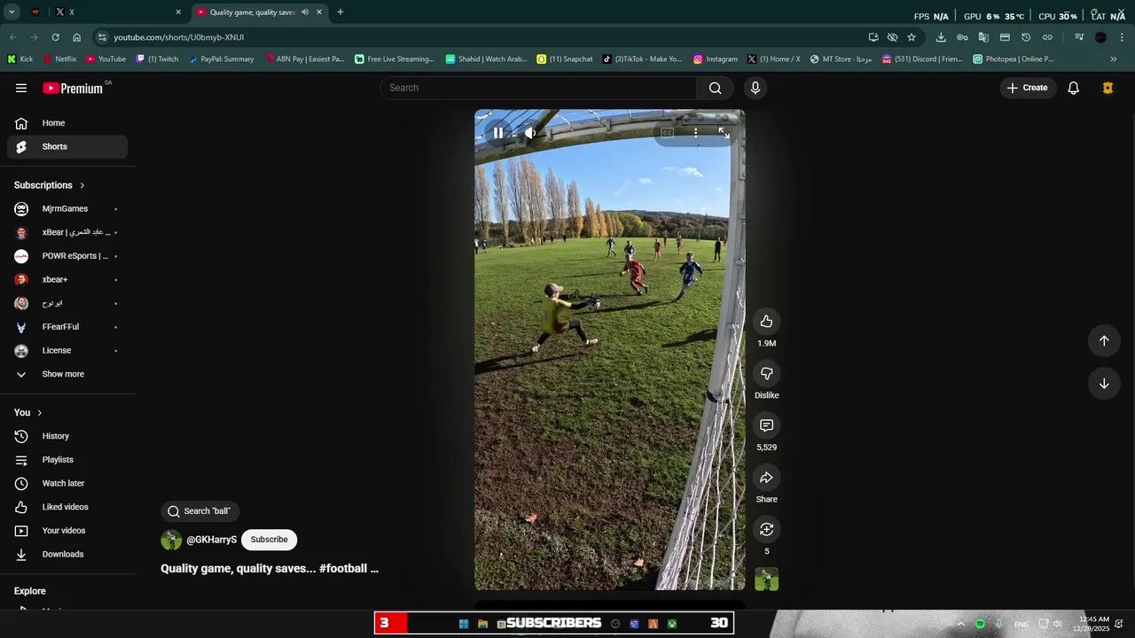Open Watch later
This screenshot has height=638, width=1135.
point(67,484)
